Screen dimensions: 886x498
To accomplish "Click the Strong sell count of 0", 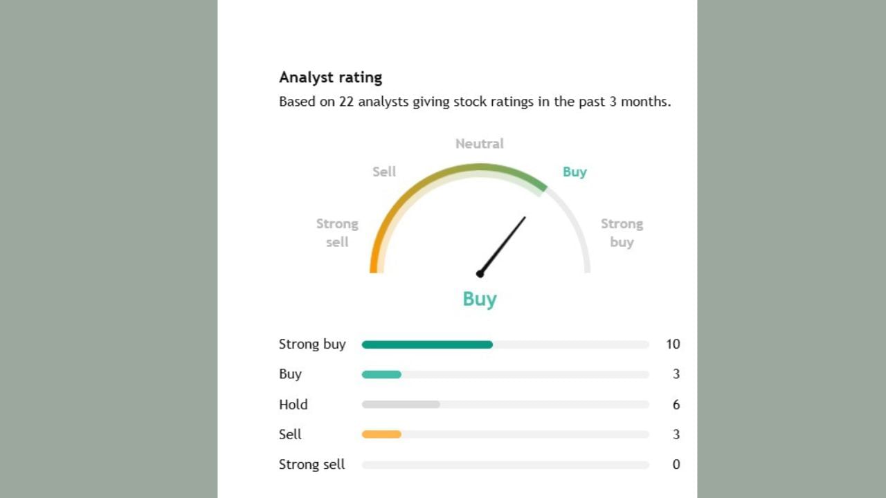I will [676, 465].
